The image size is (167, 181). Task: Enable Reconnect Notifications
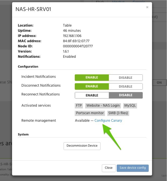pos(92,95)
